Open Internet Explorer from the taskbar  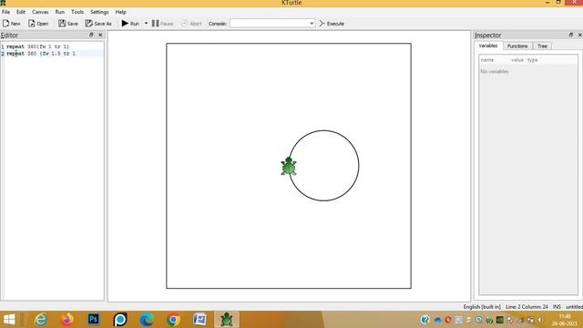(x=40, y=320)
